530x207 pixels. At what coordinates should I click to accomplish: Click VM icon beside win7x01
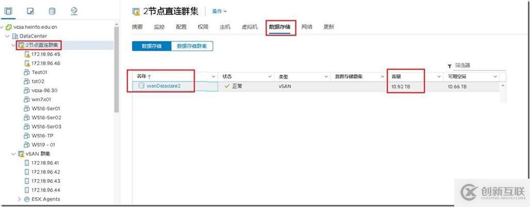pos(27,99)
